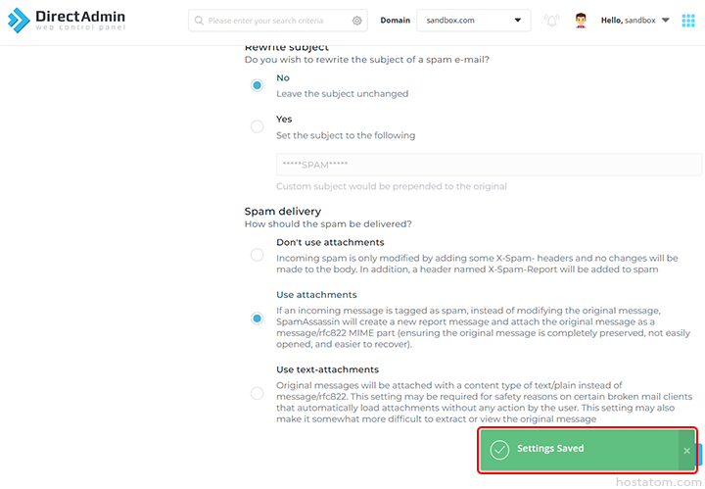Open the notifications bell
Image resolution: width=705 pixels, height=489 pixels.
pos(552,21)
